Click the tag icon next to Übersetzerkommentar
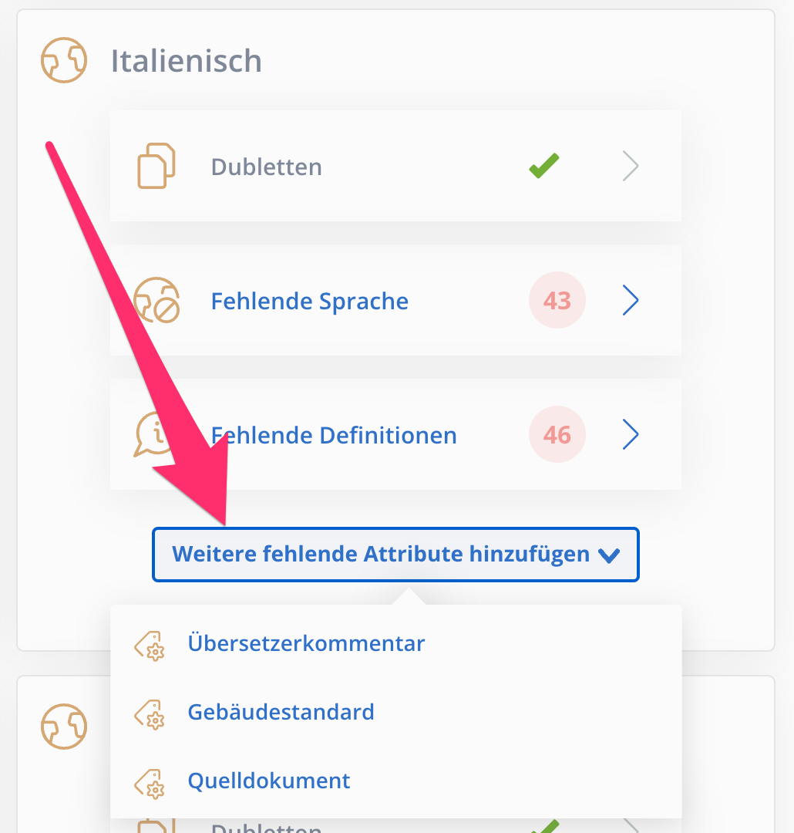The height and width of the screenshot is (833, 794). coord(150,646)
